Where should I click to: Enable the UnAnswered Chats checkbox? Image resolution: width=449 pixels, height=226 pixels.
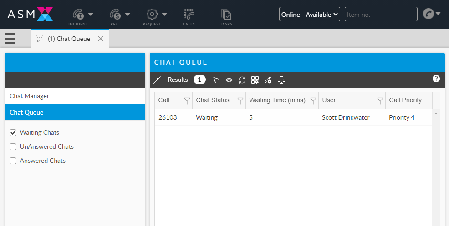click(13, 147)
